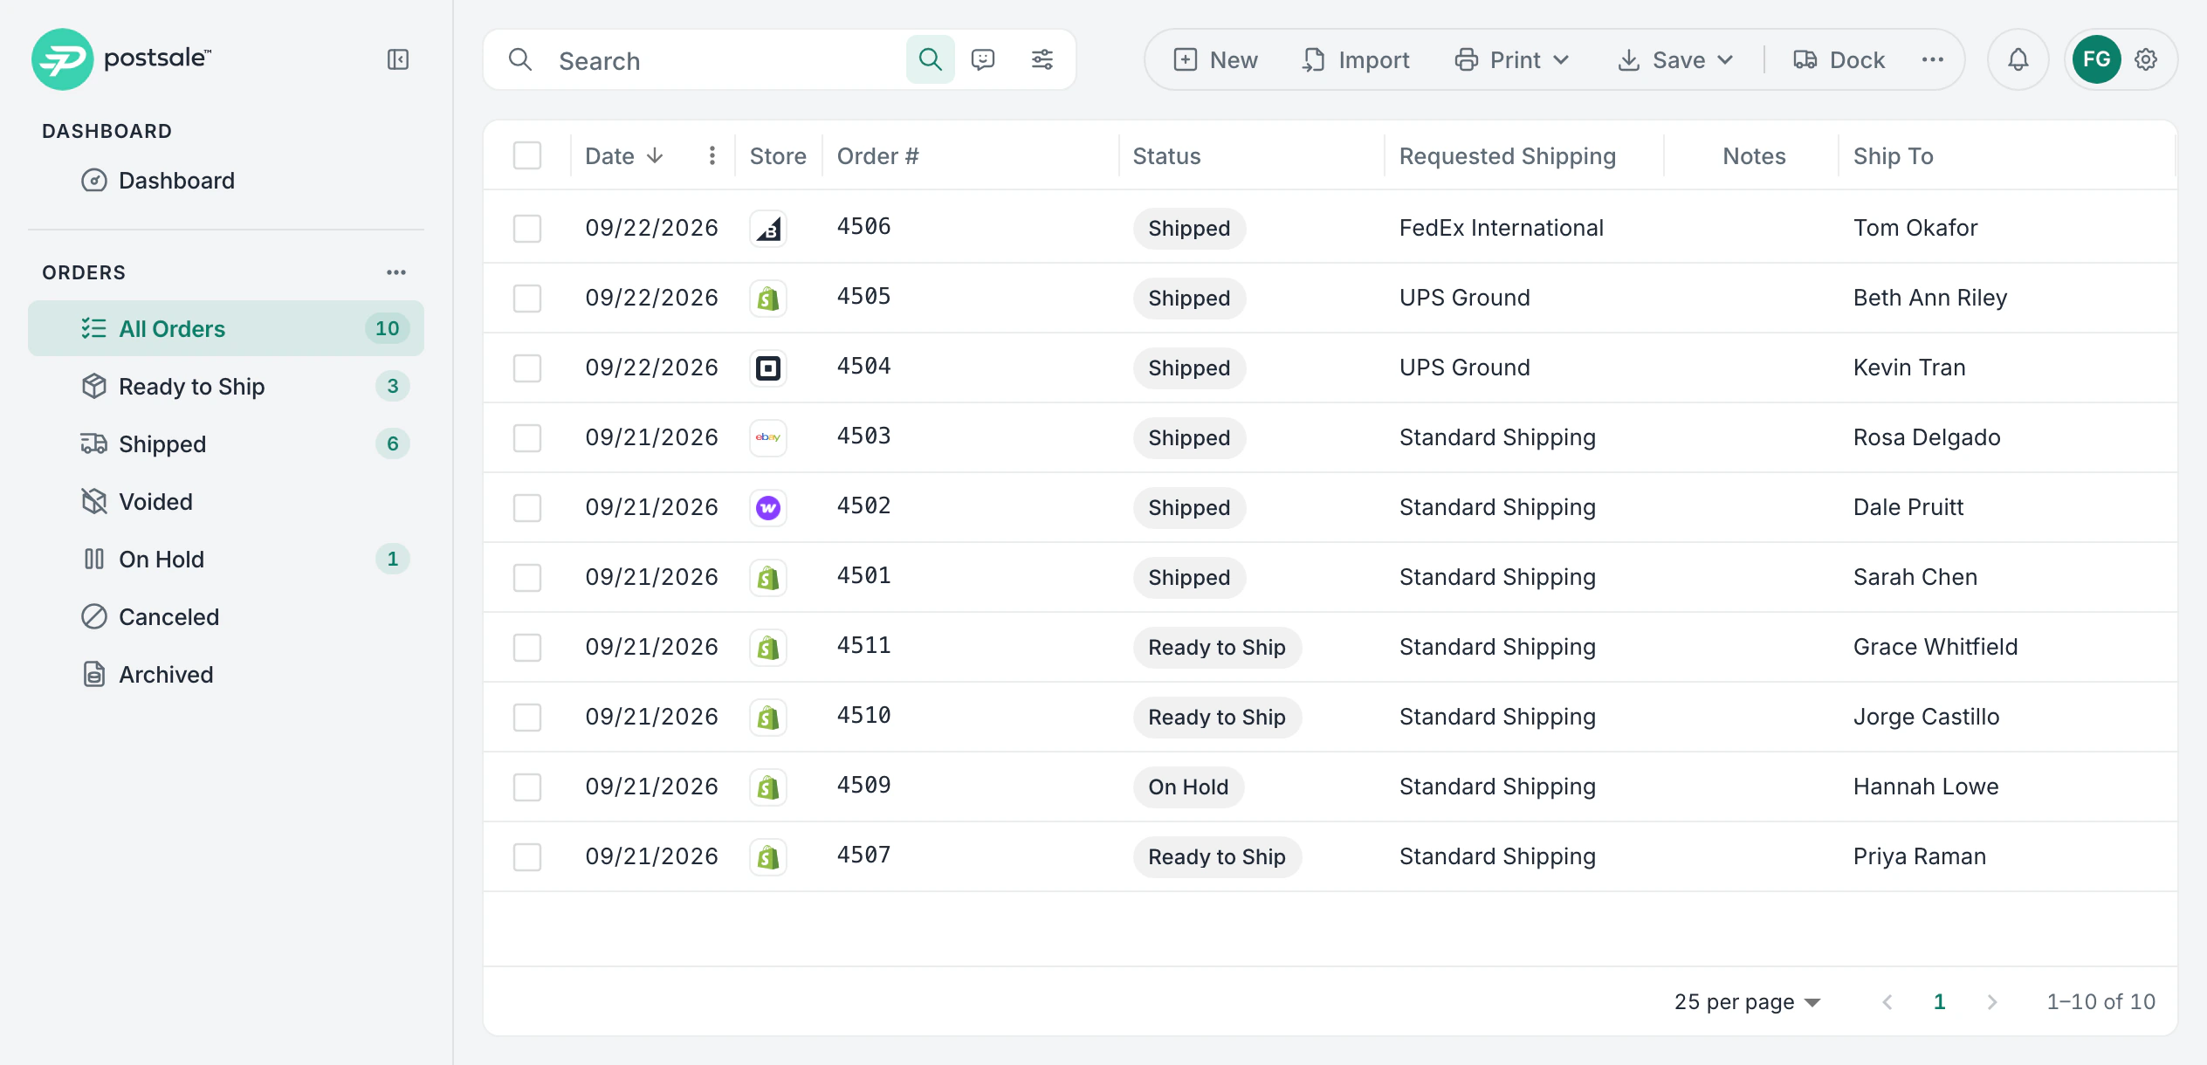Viewport: 2207px width, 1065px height.
Task: Click the FG user avatar
Action: pyautogui.click(x=2097, y=59)
